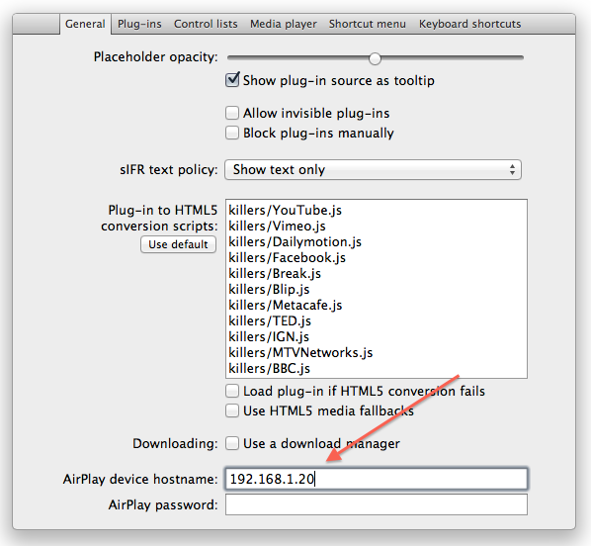Click the AirPlay device hostname field
This screenshot has width=591, height=546.
coord(377,479)
